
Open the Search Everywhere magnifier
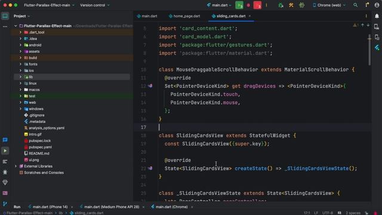click(x=356, y=5)
